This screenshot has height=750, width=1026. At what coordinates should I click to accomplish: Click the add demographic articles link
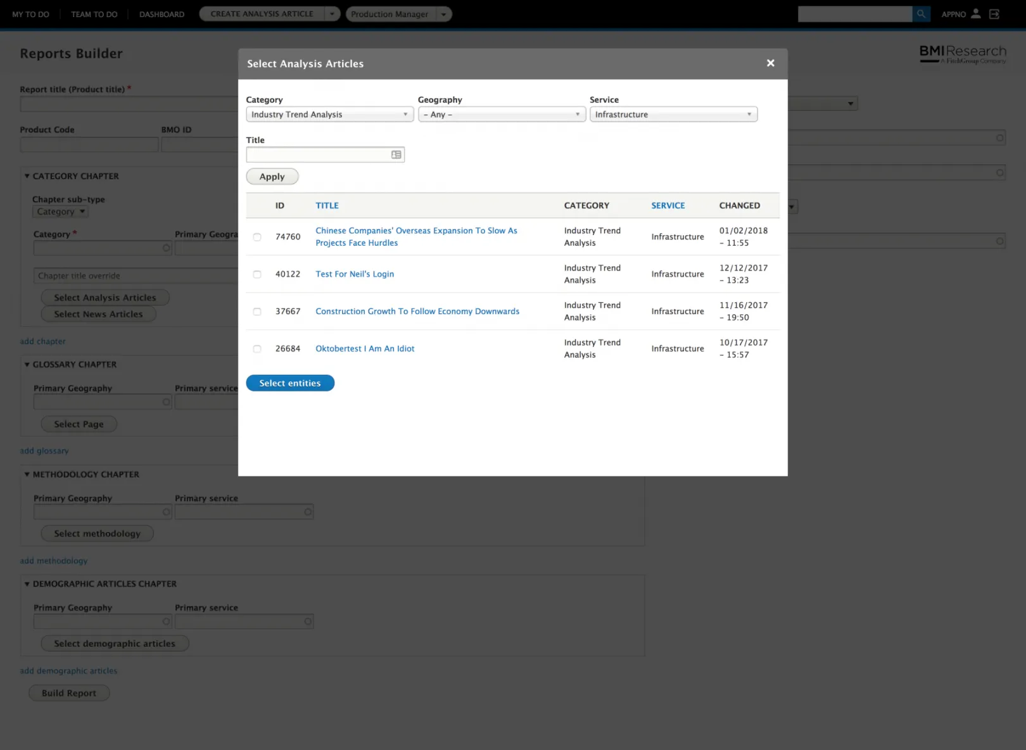tap(68, 671)
